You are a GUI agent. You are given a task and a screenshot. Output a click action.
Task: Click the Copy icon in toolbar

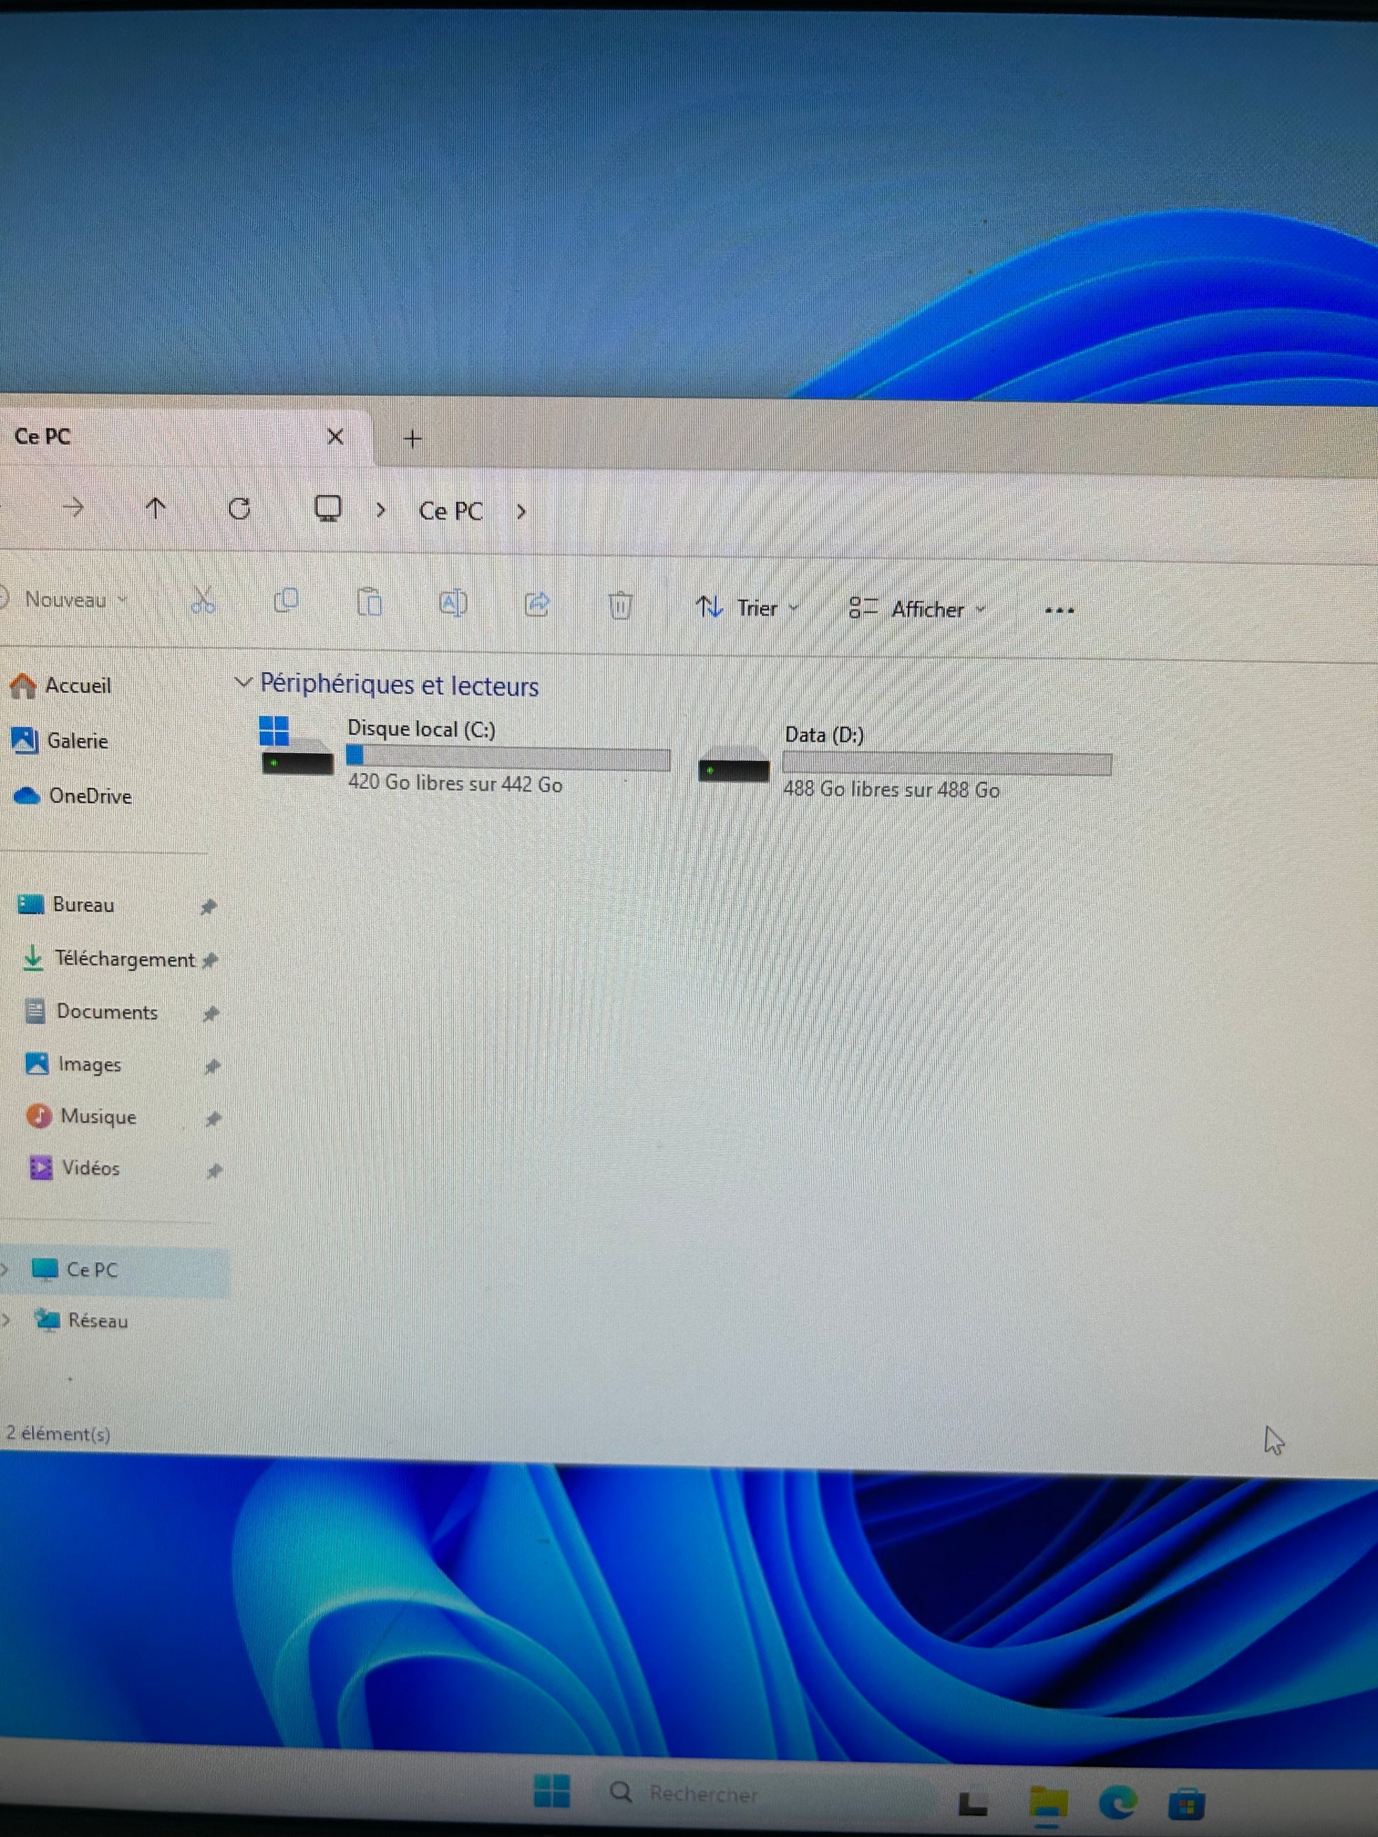point(286,600)
